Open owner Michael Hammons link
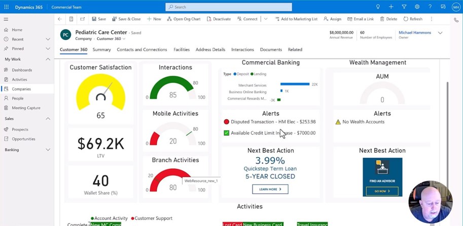463x226 pixels. (415, 33)
